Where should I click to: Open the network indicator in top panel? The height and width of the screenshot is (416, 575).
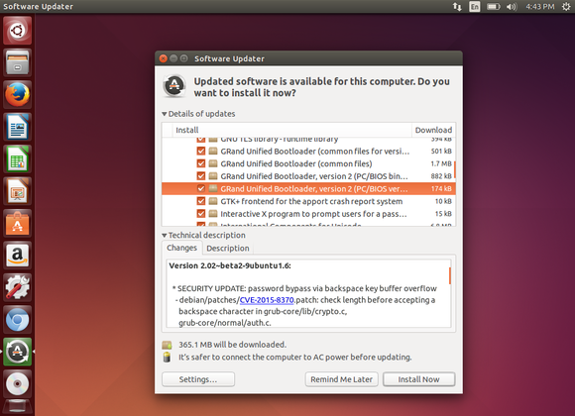457,7
